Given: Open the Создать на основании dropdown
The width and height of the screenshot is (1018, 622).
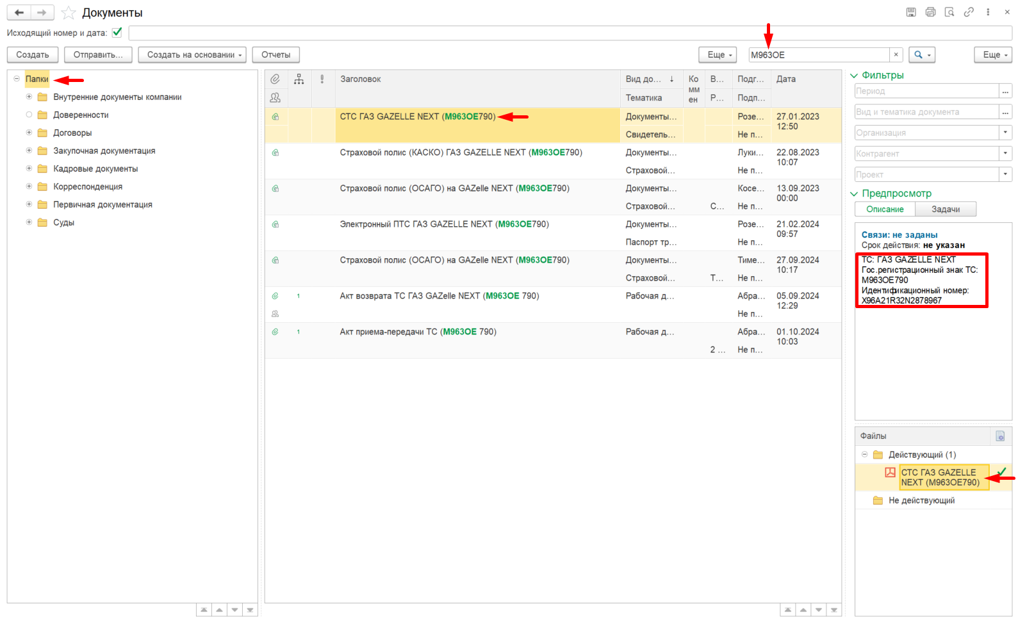Looking at the screenshot, I should pos(195,55).
